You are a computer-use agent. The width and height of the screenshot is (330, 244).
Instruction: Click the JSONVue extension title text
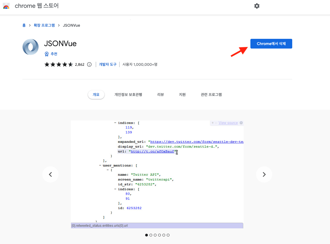pyautogui.click(x=60, y=44)
